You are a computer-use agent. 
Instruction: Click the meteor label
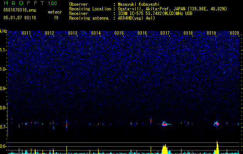[x=55, y=12]
